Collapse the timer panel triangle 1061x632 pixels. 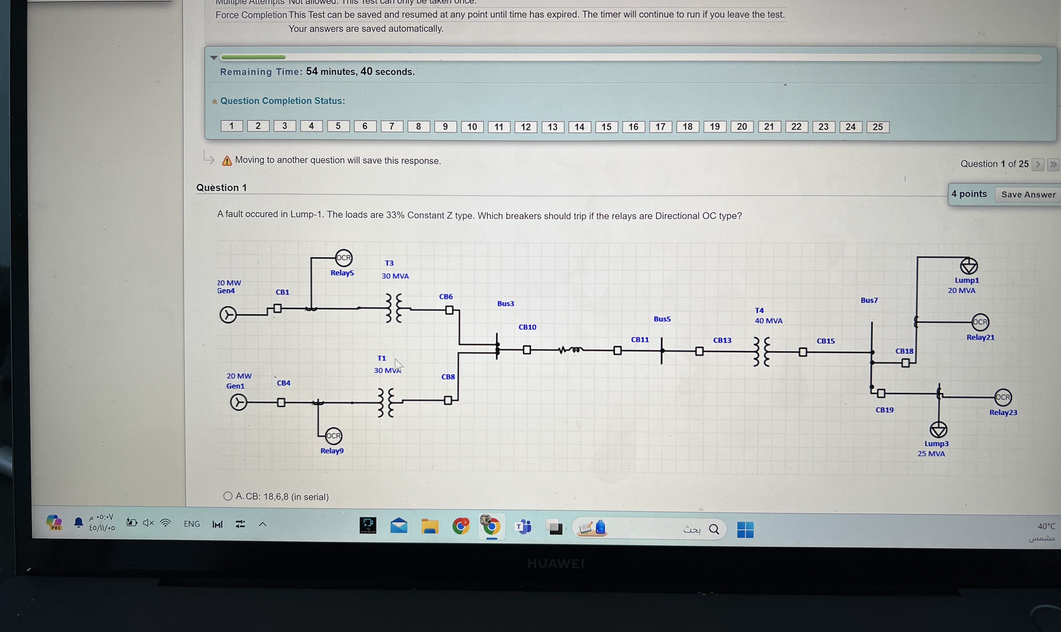pyautogui.click(x=214, y=58)
